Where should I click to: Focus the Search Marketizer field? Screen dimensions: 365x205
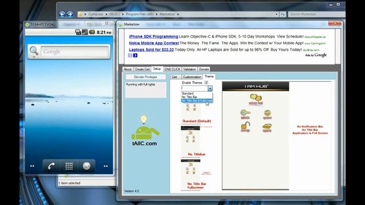pos(317,14)
